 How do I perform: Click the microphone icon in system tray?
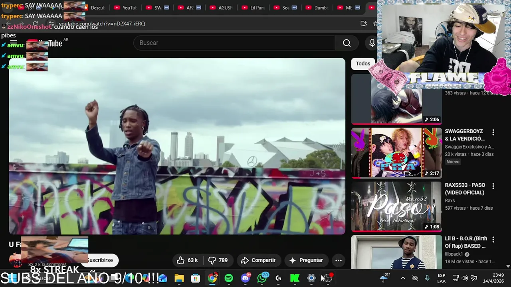427,278
